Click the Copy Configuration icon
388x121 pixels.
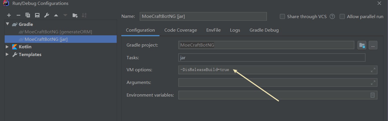(x=28, y=15)
